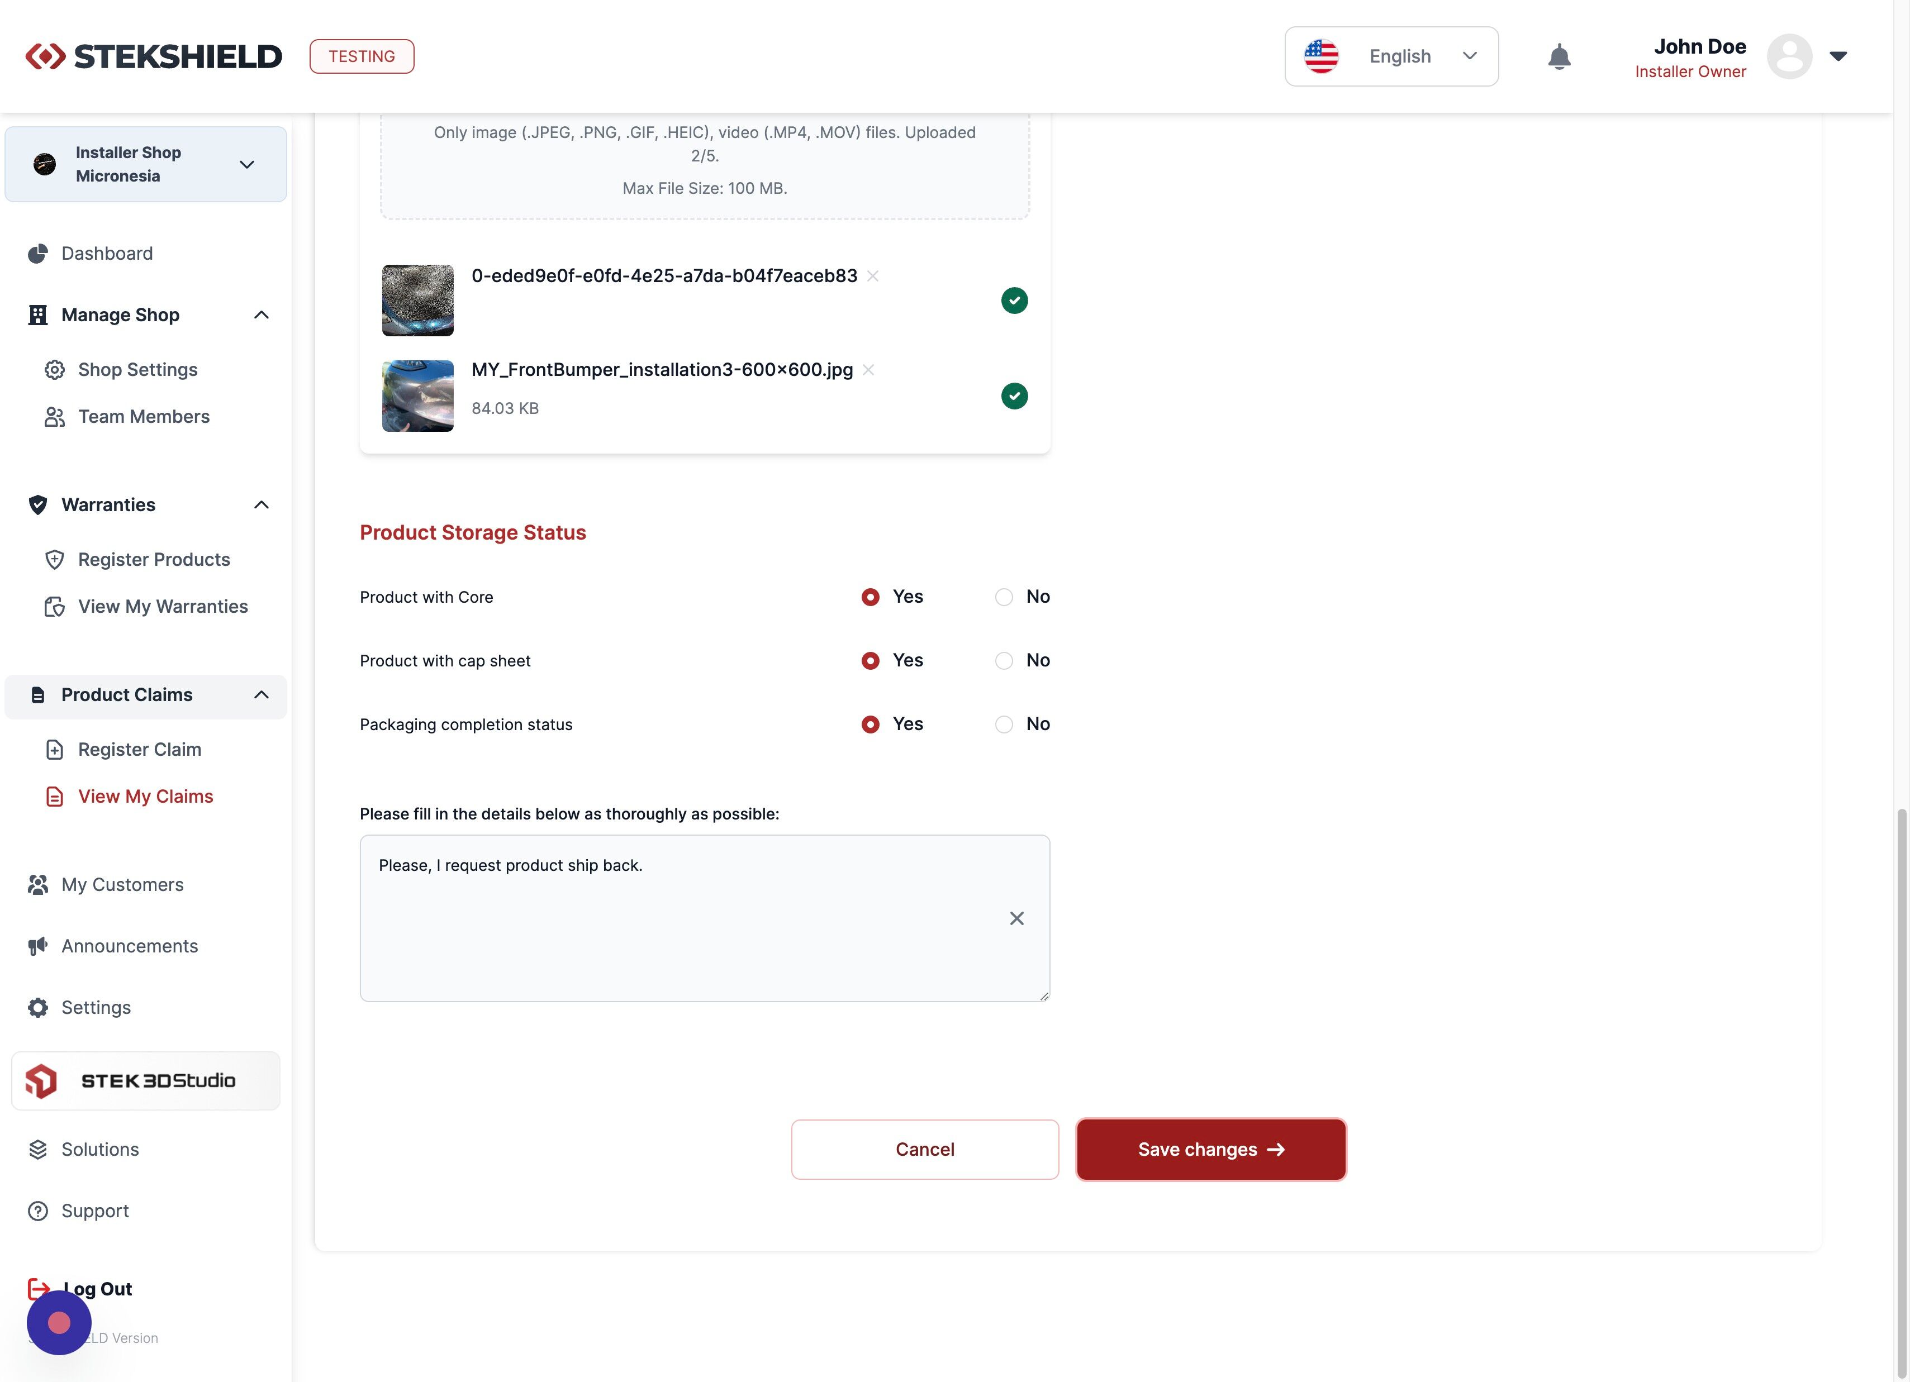Screen dimensions: 1910x1382
Task: Click the Shop Settings gear icon
Action: coord(55,369)
